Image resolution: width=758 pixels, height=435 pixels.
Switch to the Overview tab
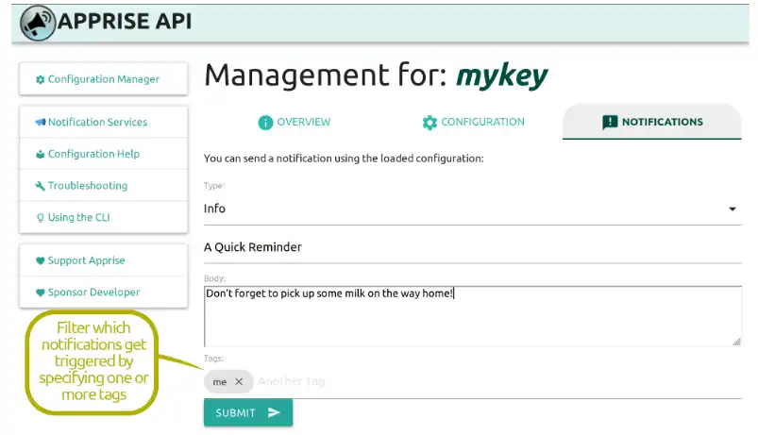[294, 123]
